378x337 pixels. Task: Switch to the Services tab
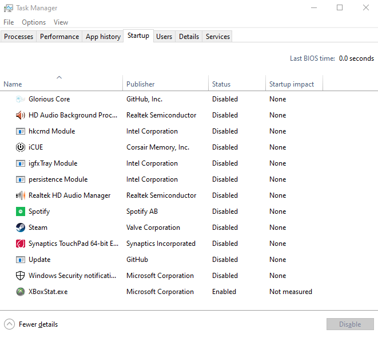pyautogui.click(x=218, y=37)
